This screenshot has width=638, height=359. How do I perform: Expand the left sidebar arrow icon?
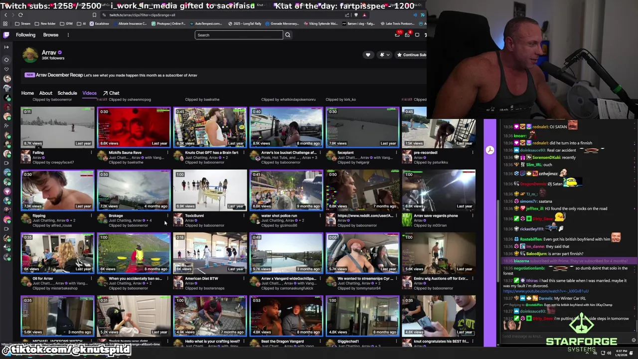pos(6,47)
